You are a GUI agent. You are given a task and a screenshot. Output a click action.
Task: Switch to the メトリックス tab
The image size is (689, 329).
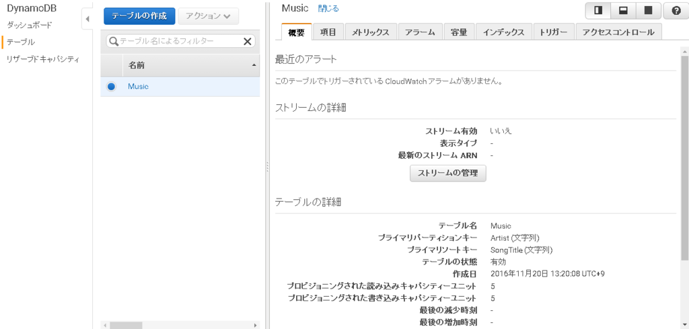coord(371,32)
